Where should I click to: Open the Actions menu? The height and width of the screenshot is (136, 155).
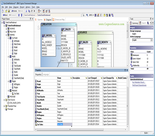click(28, 7)
